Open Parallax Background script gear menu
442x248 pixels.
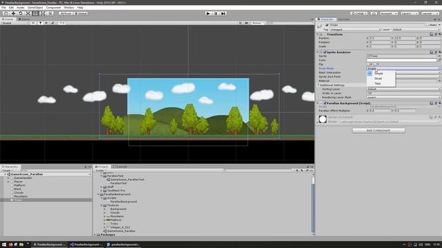pos(439,103)
